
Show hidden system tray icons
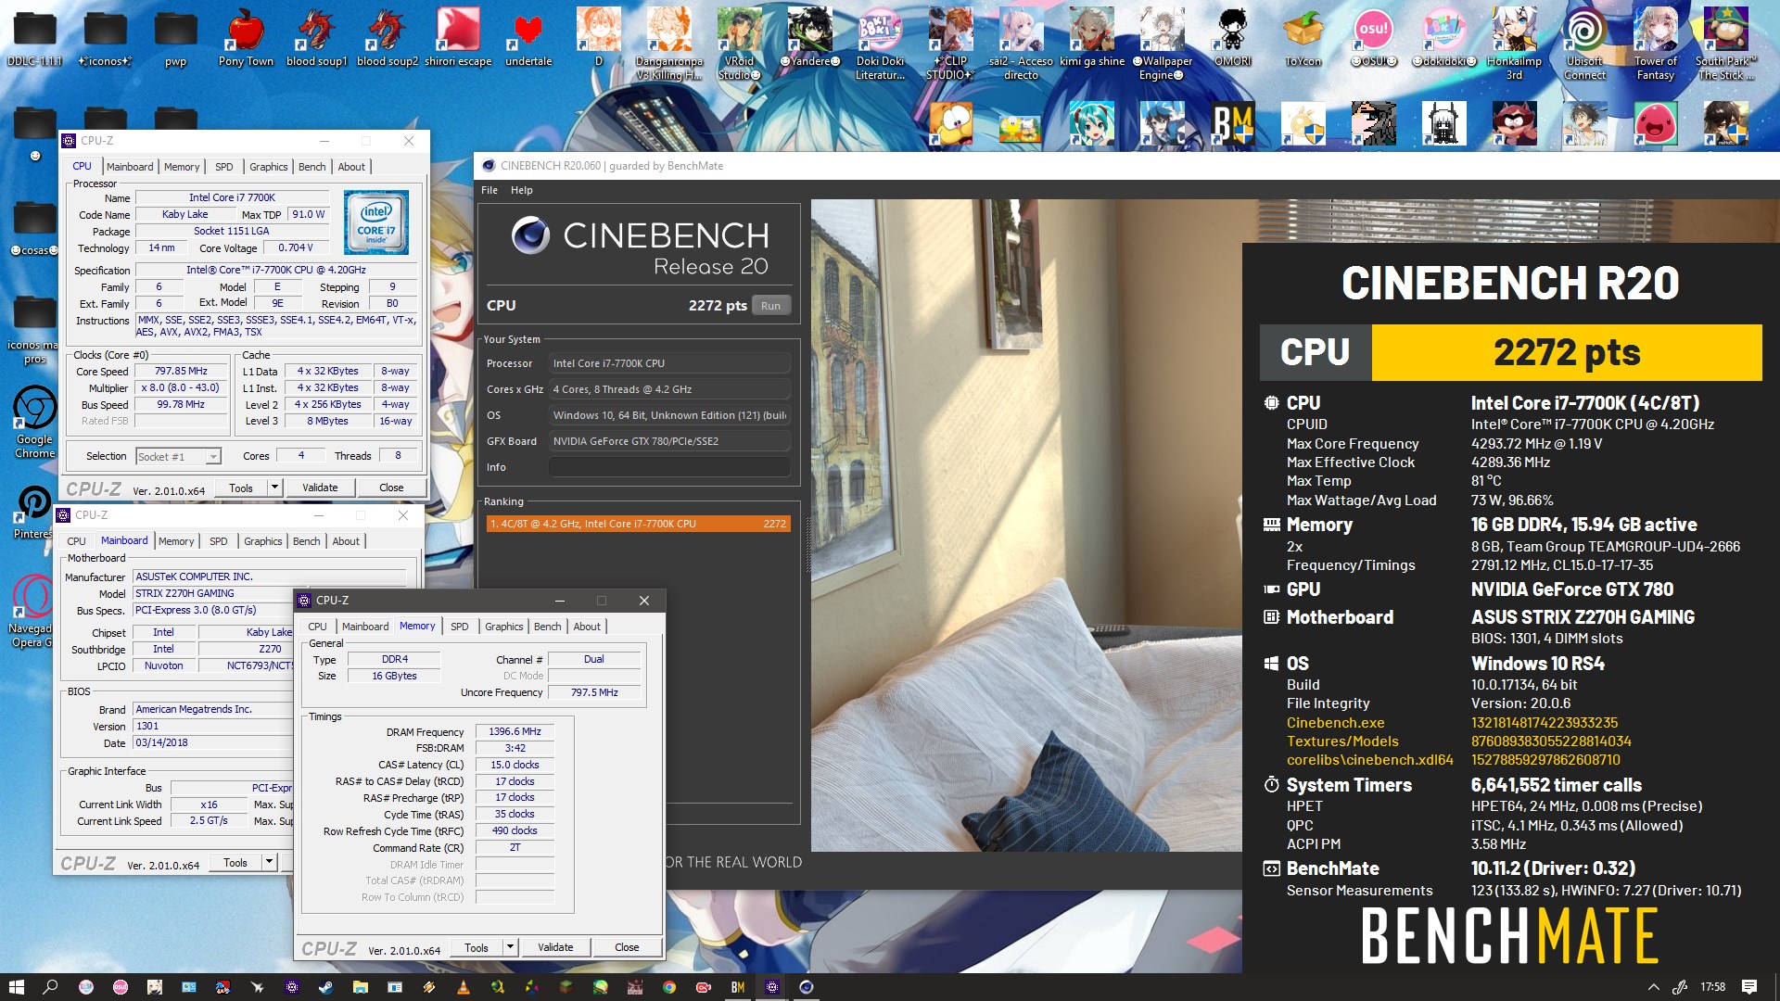(x=1653, y=987)
